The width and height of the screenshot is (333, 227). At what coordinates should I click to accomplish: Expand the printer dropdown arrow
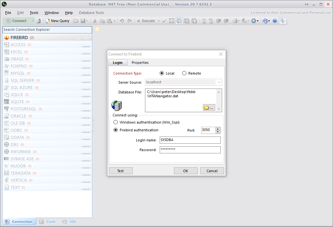point(239,21)
